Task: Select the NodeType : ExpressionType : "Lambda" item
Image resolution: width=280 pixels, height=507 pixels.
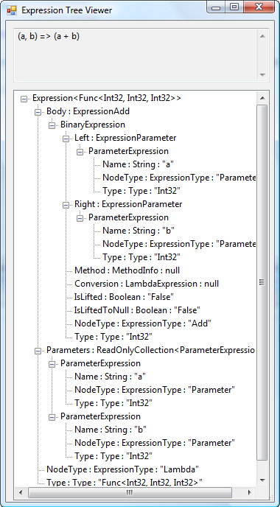Action: [122, 469]
